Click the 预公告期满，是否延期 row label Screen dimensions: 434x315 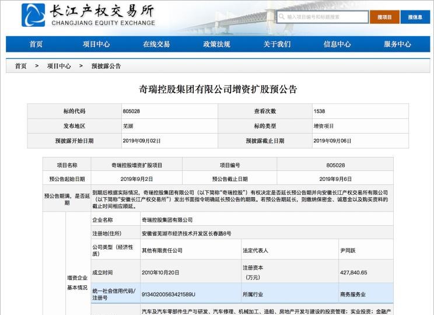(66, 199)
